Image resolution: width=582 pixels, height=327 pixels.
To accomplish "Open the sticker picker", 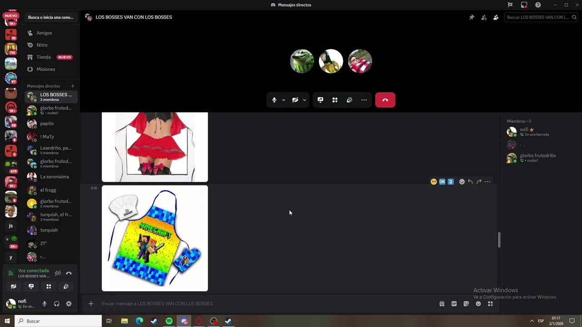I will pyautogui.click(x=466, y=304).
